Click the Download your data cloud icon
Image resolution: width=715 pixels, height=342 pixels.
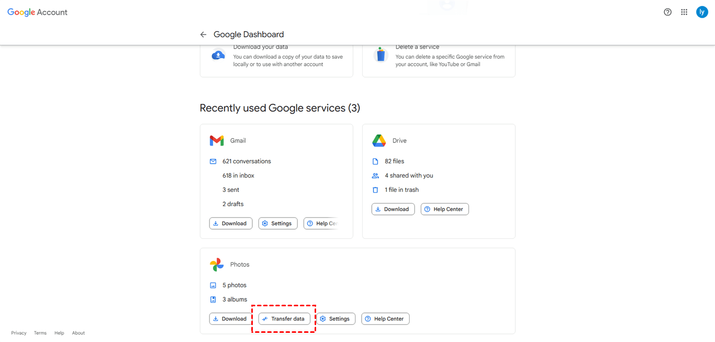coord(219,55)
